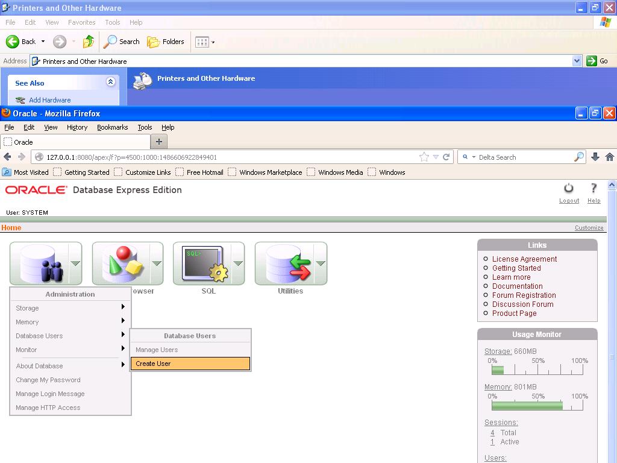Click Add Hardware in See Also panel
The image size is (617, 463).
(x=49, y=100)
